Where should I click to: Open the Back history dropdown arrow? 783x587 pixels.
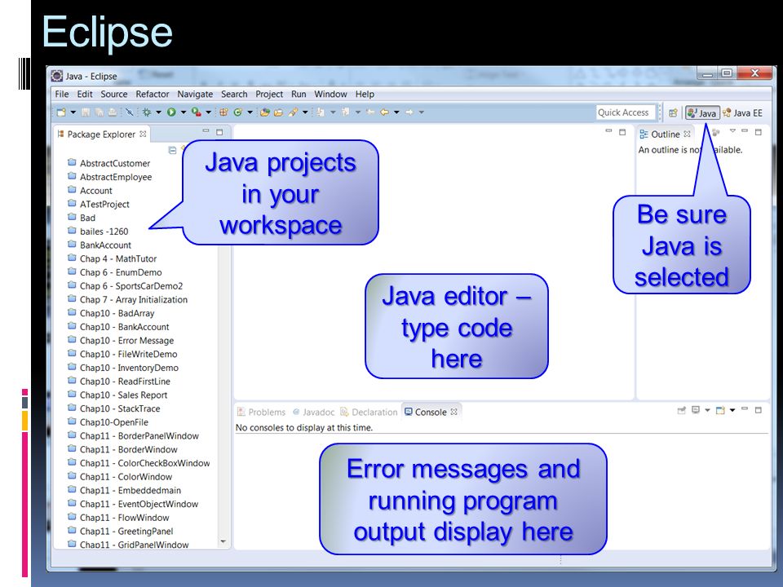click(x=396, y=113)
